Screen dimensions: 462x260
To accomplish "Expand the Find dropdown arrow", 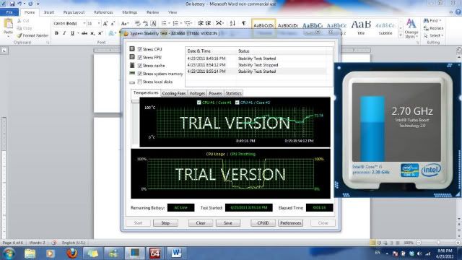I will (440, 21).
